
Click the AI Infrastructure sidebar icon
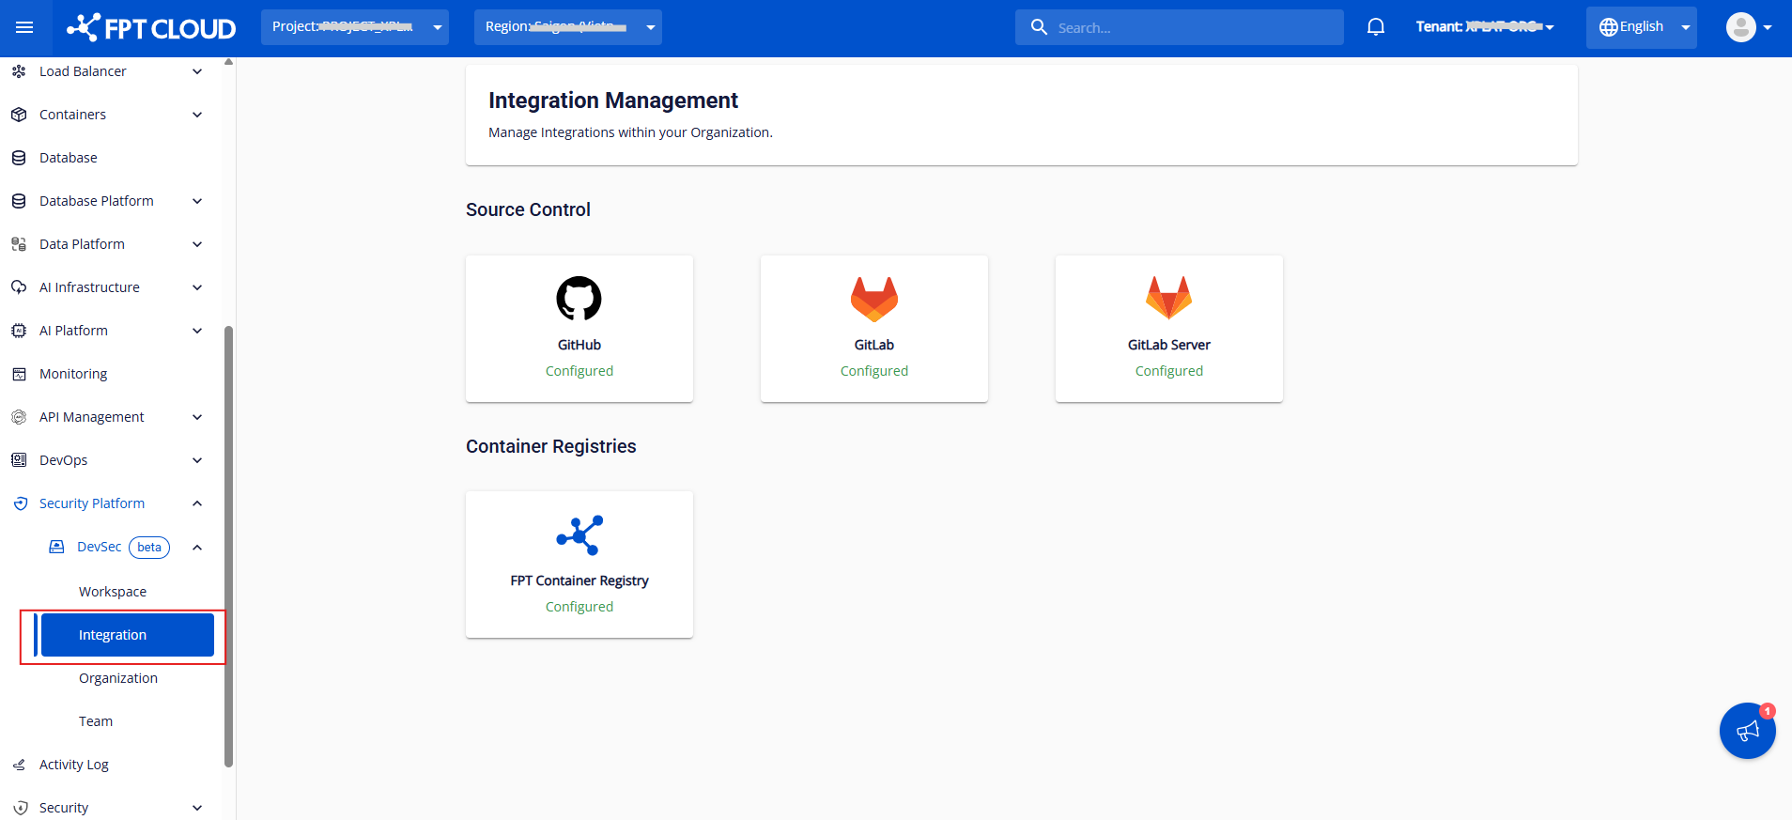[19, 287]
